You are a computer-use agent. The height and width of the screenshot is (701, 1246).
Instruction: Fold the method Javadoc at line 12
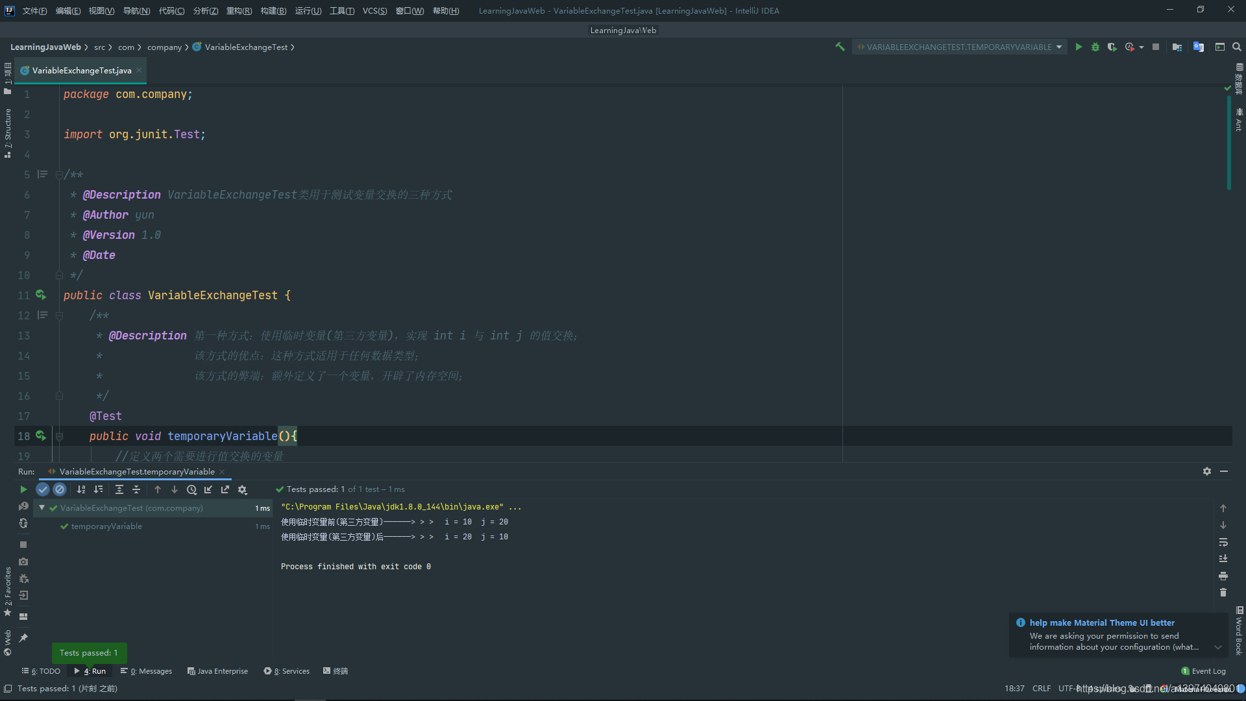coord(59,315)
